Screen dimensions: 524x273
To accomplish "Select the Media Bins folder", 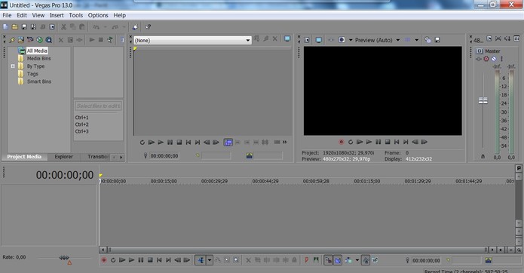I will pos(38,59).
